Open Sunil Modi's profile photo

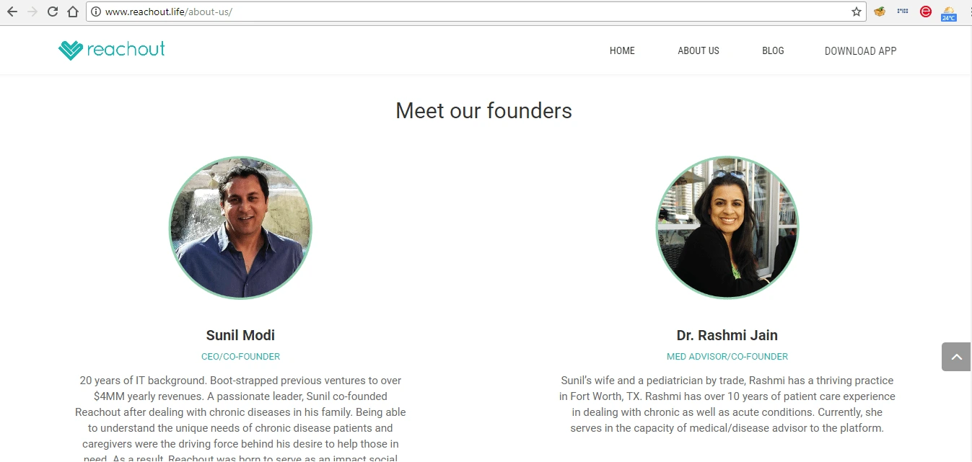click(x=240, y=228)
